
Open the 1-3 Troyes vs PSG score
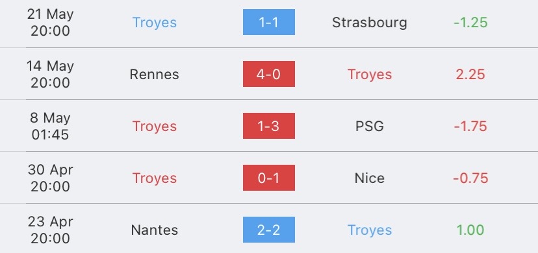[268, 126]
